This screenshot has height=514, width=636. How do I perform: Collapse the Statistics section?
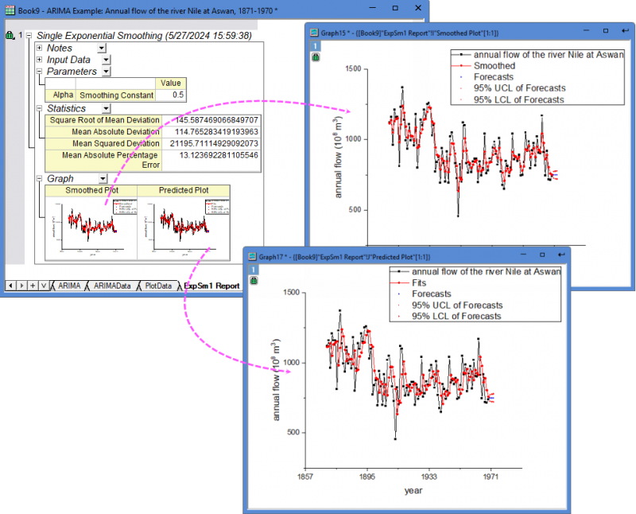pos(39,108)
